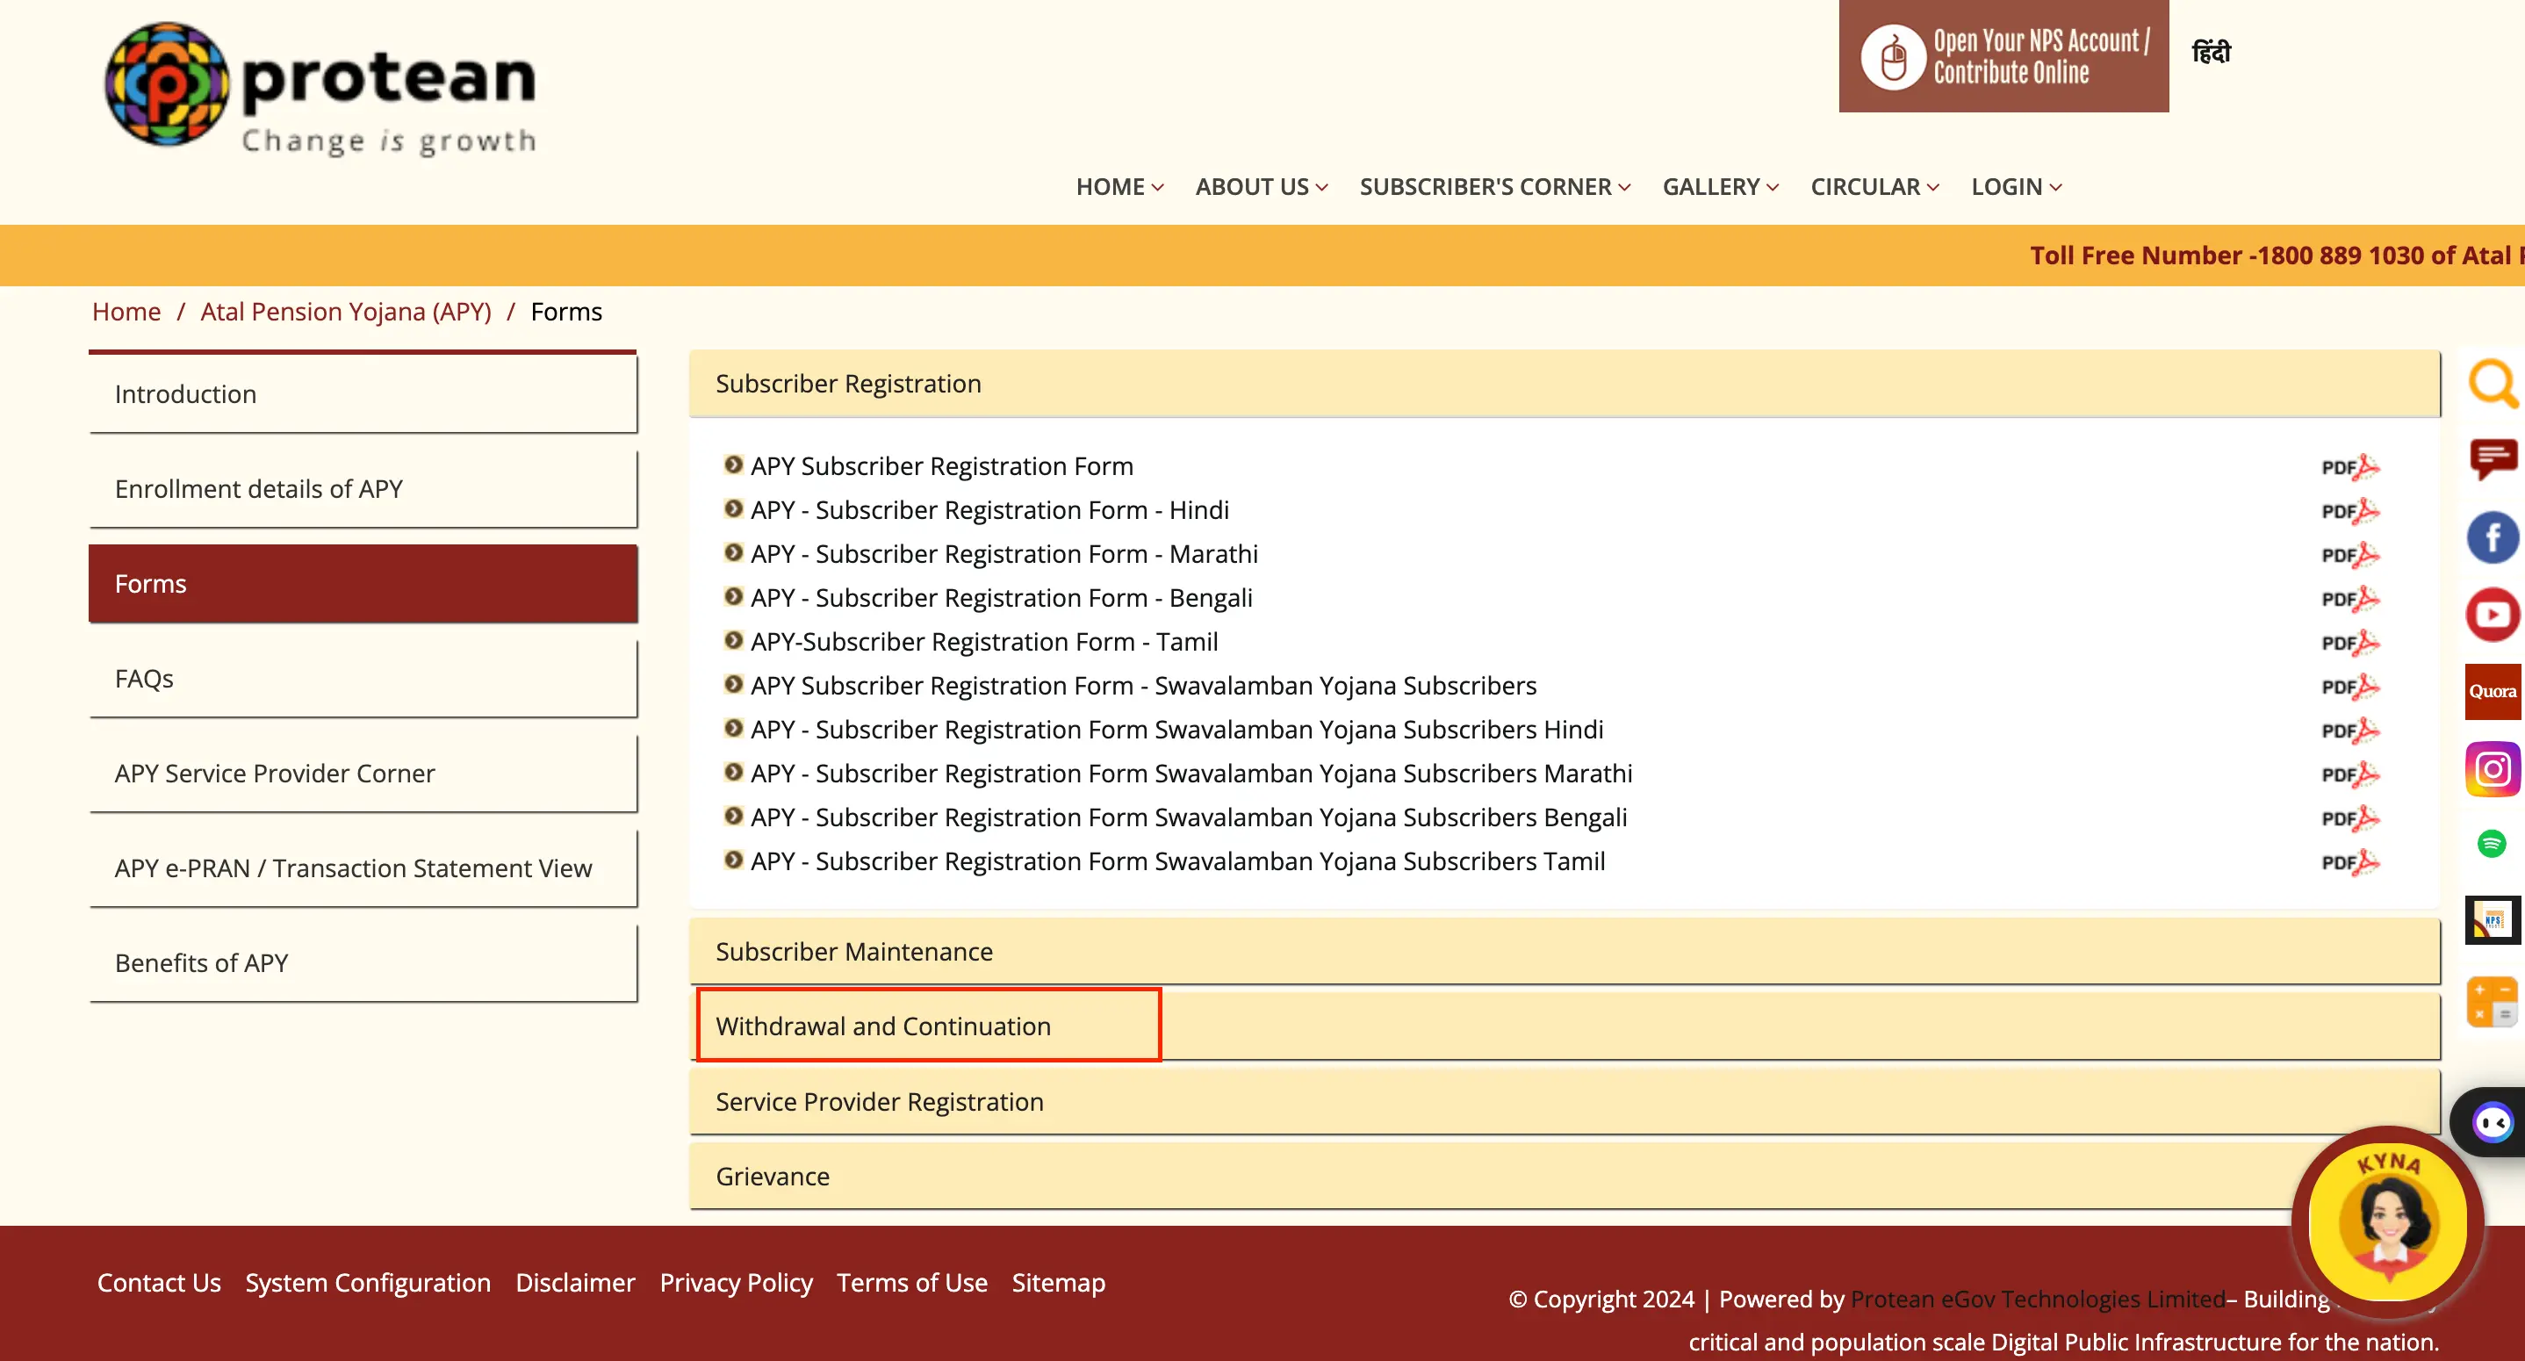
Task: Click Open Your NPS Account / Contribute Online
Action: [2003, 56]
